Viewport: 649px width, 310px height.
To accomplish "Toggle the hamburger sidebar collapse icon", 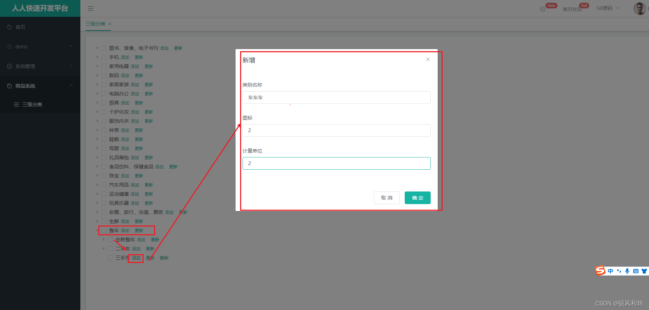I will click(91, 8).
